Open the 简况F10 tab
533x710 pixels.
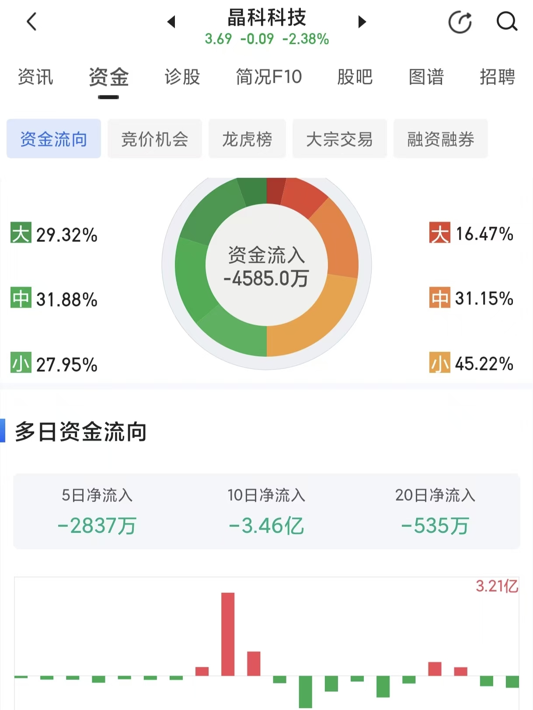[269, 77]
